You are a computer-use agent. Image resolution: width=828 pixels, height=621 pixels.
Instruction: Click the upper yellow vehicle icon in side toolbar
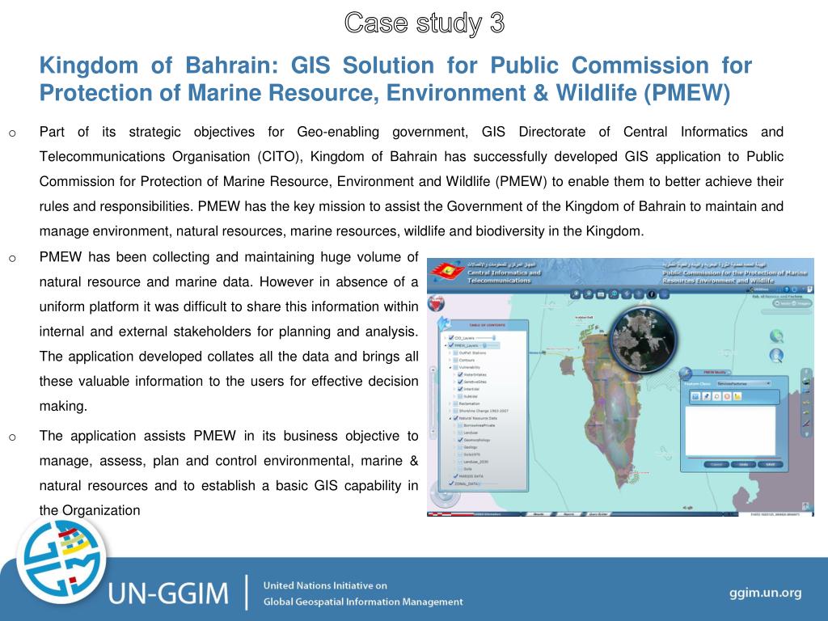[x=806, y=402]
